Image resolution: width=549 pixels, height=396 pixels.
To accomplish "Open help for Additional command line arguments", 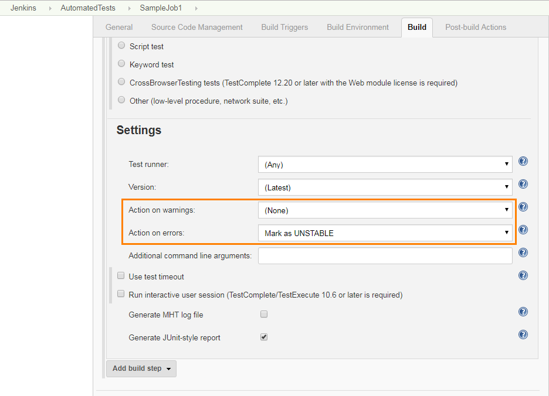I will click(x=523, y=252).
